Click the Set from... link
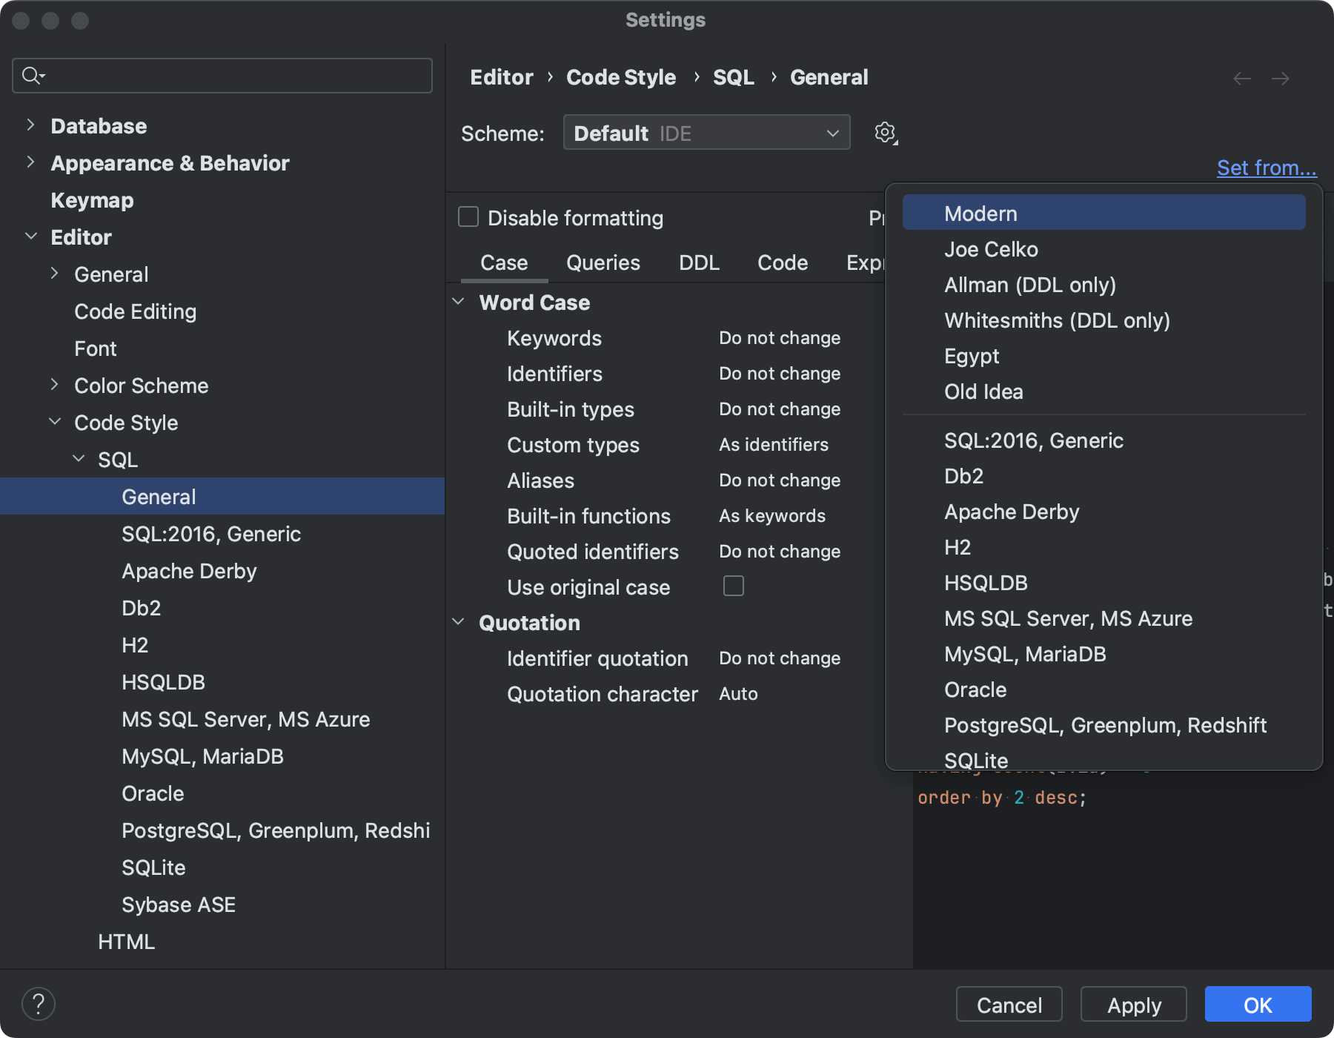1334x1038 pixels. [1266, 168]
